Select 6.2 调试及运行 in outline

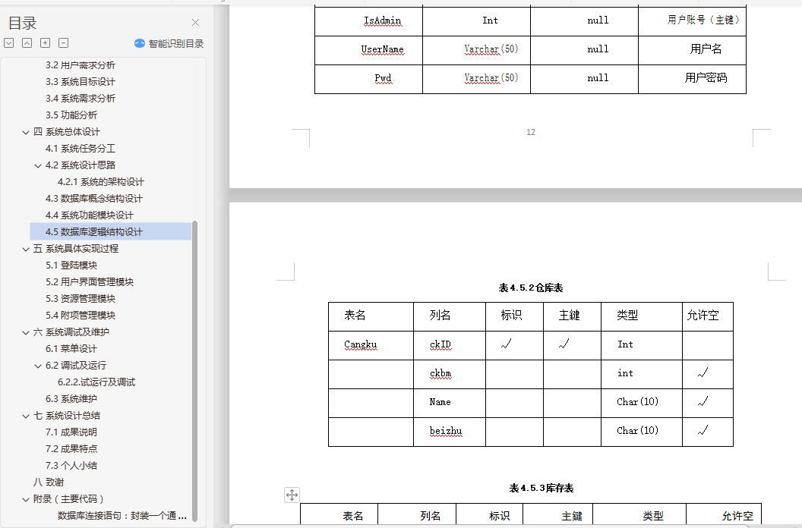[x=76, y=366]
